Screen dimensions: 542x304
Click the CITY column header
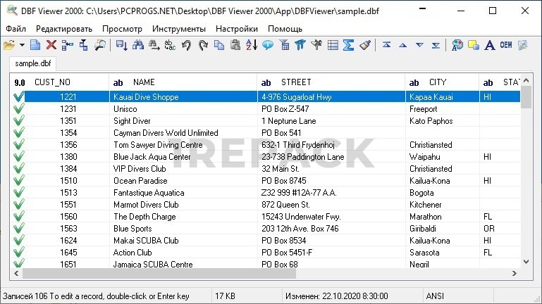pos(437,82)
